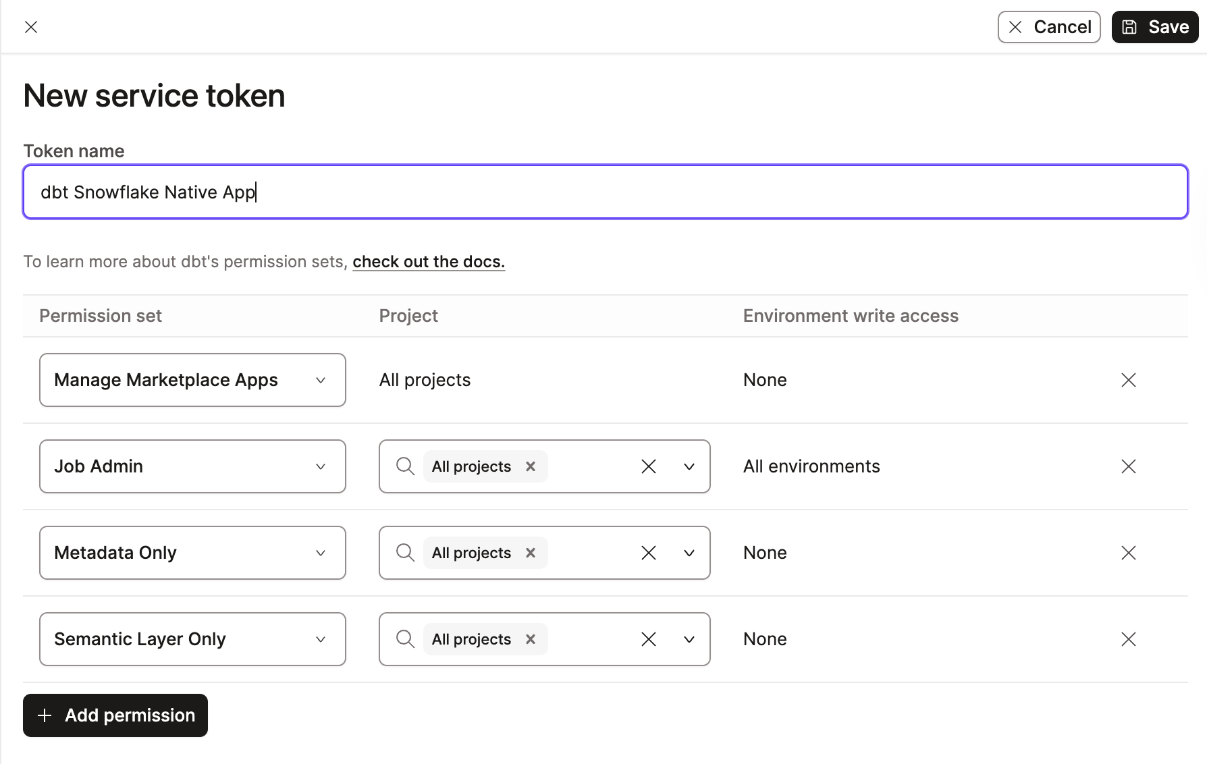Expand the project dropdown in Semantic Layer Only row
1207x764 pixels.
(x=689, y=639)
